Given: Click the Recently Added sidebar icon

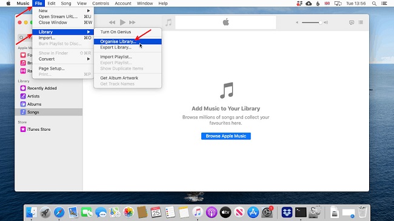Looking at the screenshot, I should (23, 88).
